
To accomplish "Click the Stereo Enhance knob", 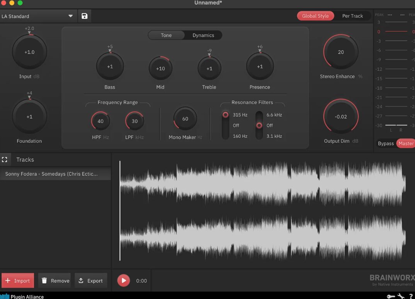I will [340, 52].
